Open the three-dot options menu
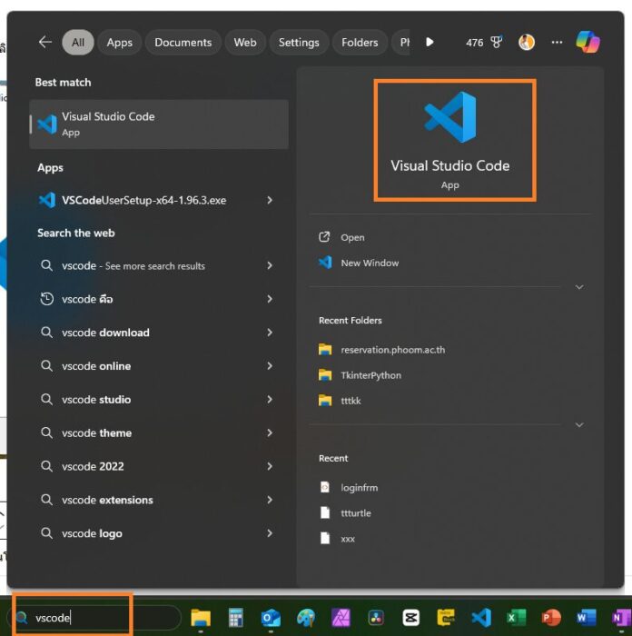This screenshot has height=636, width=632. click(x=557, y=42)
